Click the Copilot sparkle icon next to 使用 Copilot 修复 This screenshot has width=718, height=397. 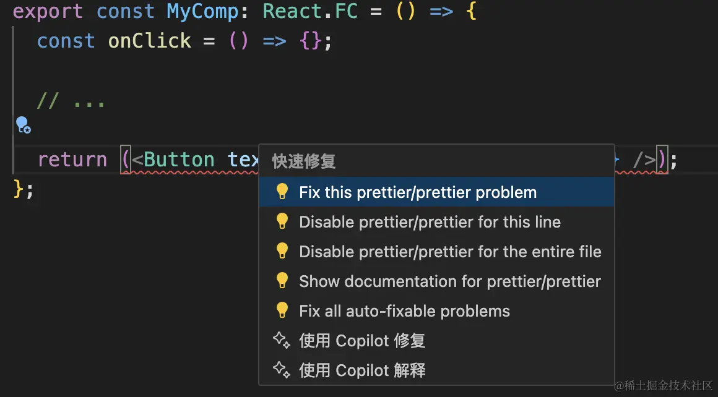[282, 340]
